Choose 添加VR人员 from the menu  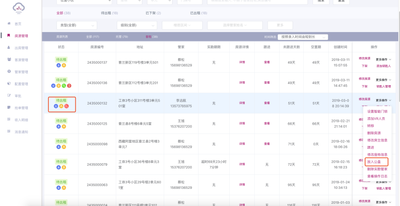[x=376, y=119]
